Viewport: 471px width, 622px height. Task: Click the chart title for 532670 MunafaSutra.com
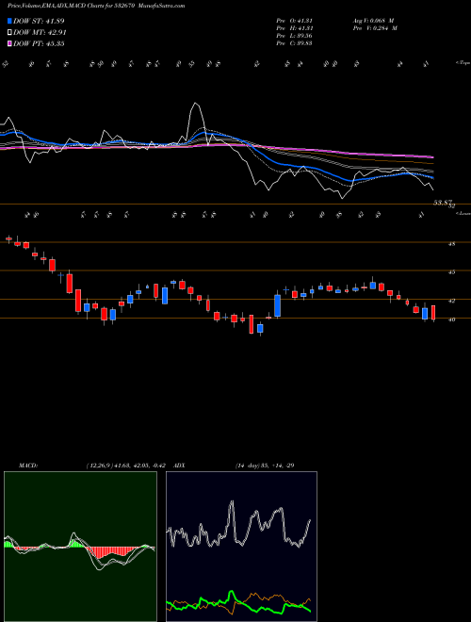point(96,6)
